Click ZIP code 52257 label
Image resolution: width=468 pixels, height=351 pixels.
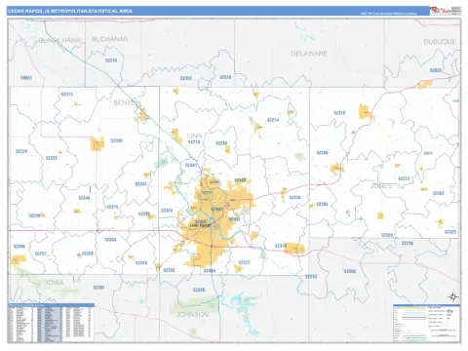(41, 253)
